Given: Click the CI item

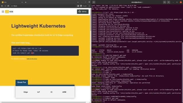Looking at the screenshot, I should (x=51, y=92).
